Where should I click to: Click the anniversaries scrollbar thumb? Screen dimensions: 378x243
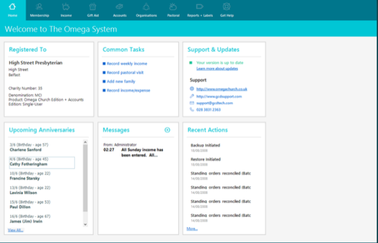click(85, 178)
